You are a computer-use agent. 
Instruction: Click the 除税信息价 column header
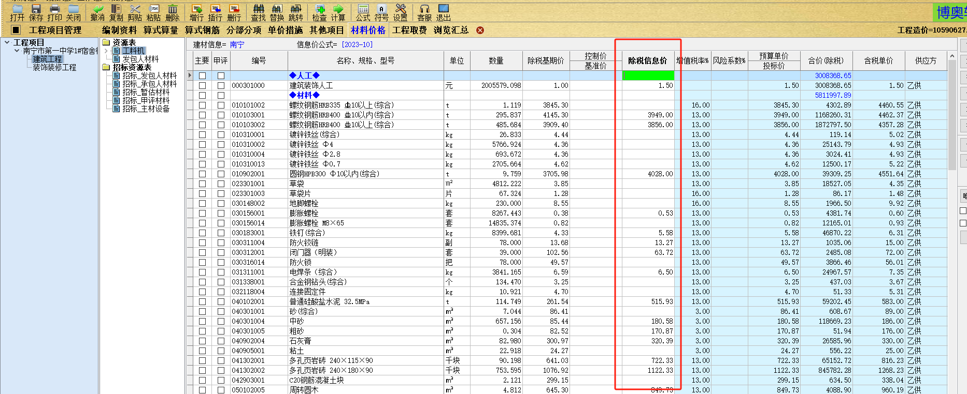pos(648,60)
